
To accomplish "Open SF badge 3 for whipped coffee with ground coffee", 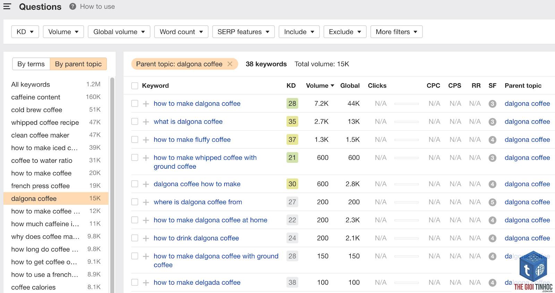I will click(x=492, y=158).
